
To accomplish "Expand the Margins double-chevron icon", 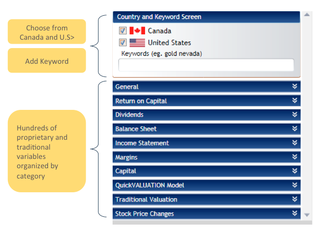I will [x=294, y=156].
